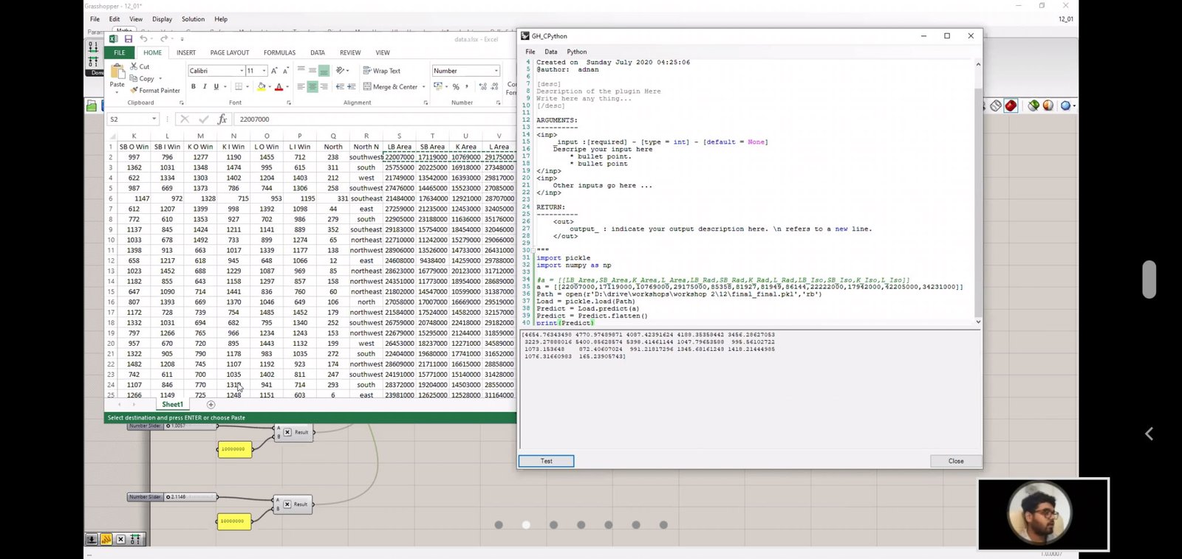1182x559 pixels.
Task: Toggle Italic formatting in Excel
Action: (x=205, y=87)
